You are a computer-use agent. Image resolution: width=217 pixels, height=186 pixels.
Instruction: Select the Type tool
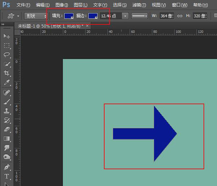(x=7, y=176)
